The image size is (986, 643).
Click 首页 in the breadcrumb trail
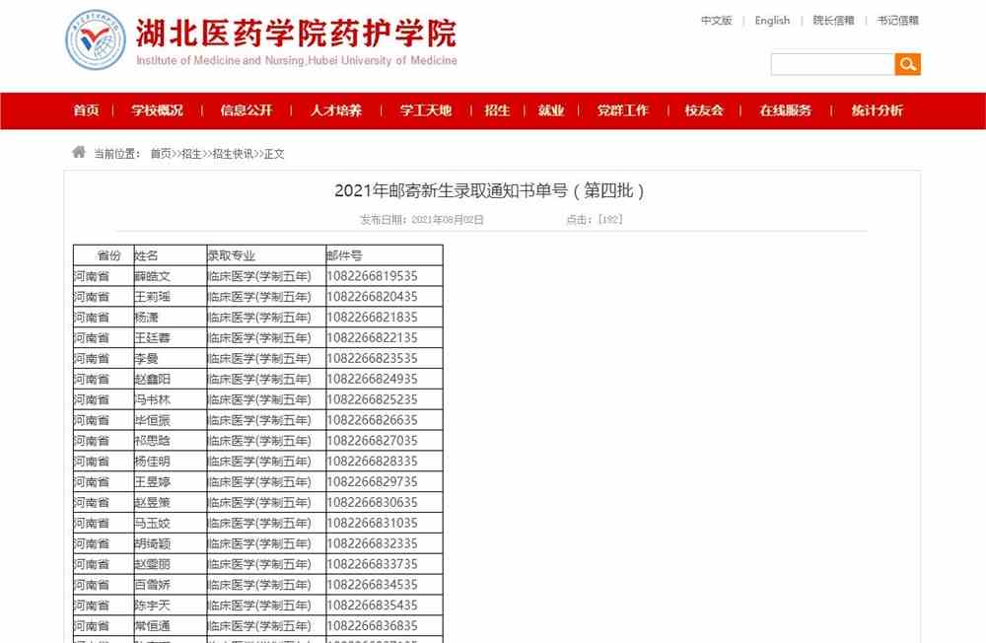pos(161,154)
